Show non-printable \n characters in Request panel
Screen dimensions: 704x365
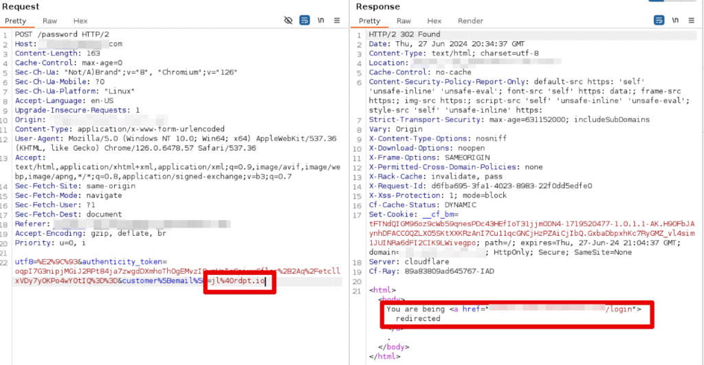(x=321, y=21)
